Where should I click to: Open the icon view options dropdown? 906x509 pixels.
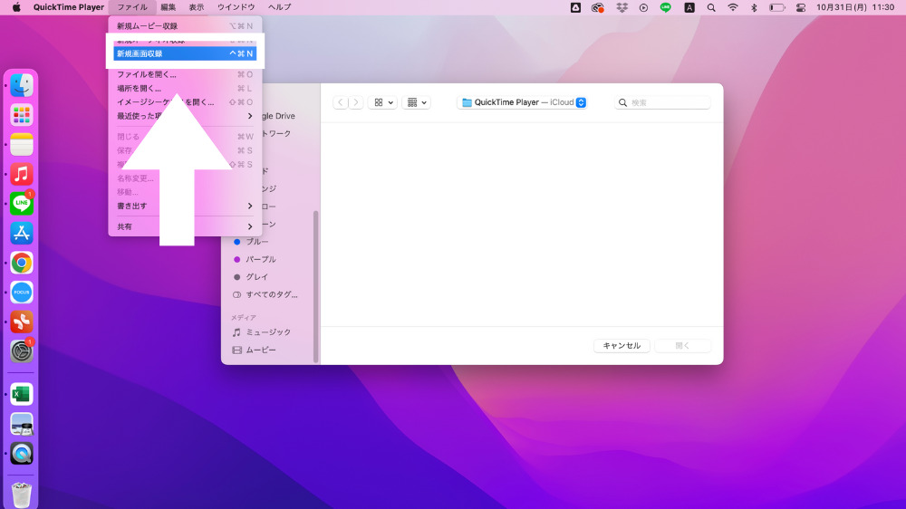click(x=382, y=102)
